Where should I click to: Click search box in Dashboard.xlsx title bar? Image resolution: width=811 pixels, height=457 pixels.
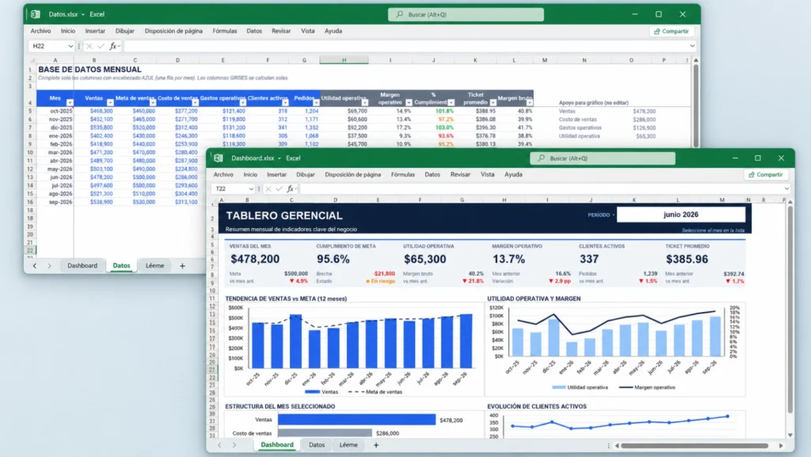click(603, 158)
